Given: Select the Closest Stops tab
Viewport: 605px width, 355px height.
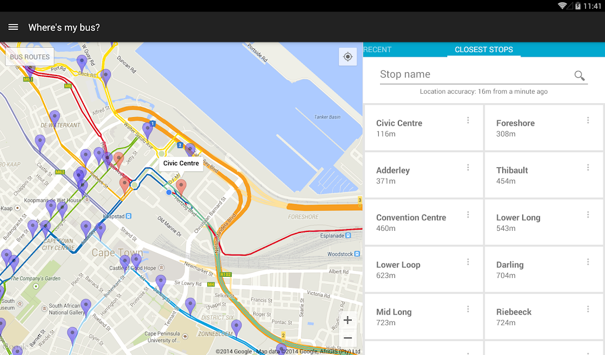Looking at the screenshot, I should [484, 50].
